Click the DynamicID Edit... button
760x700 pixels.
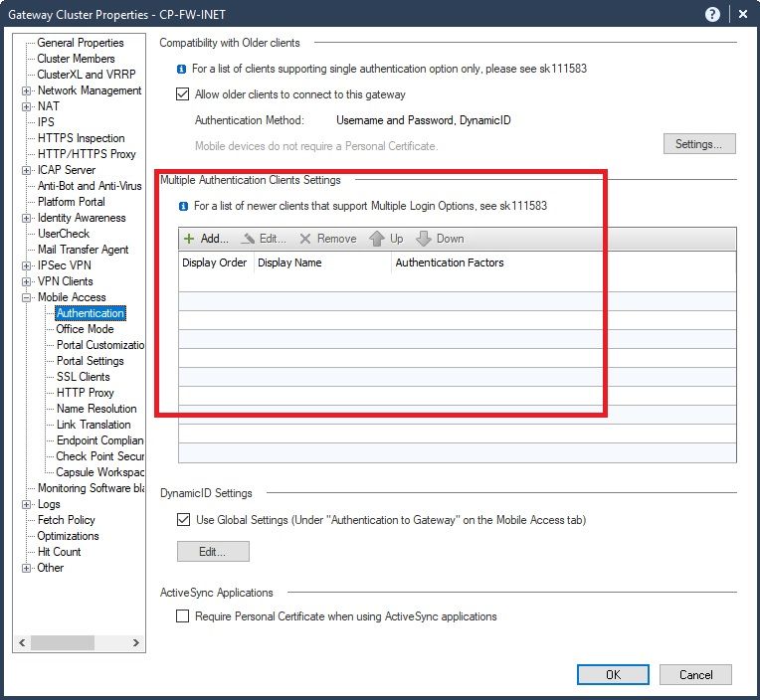point(213,552)
